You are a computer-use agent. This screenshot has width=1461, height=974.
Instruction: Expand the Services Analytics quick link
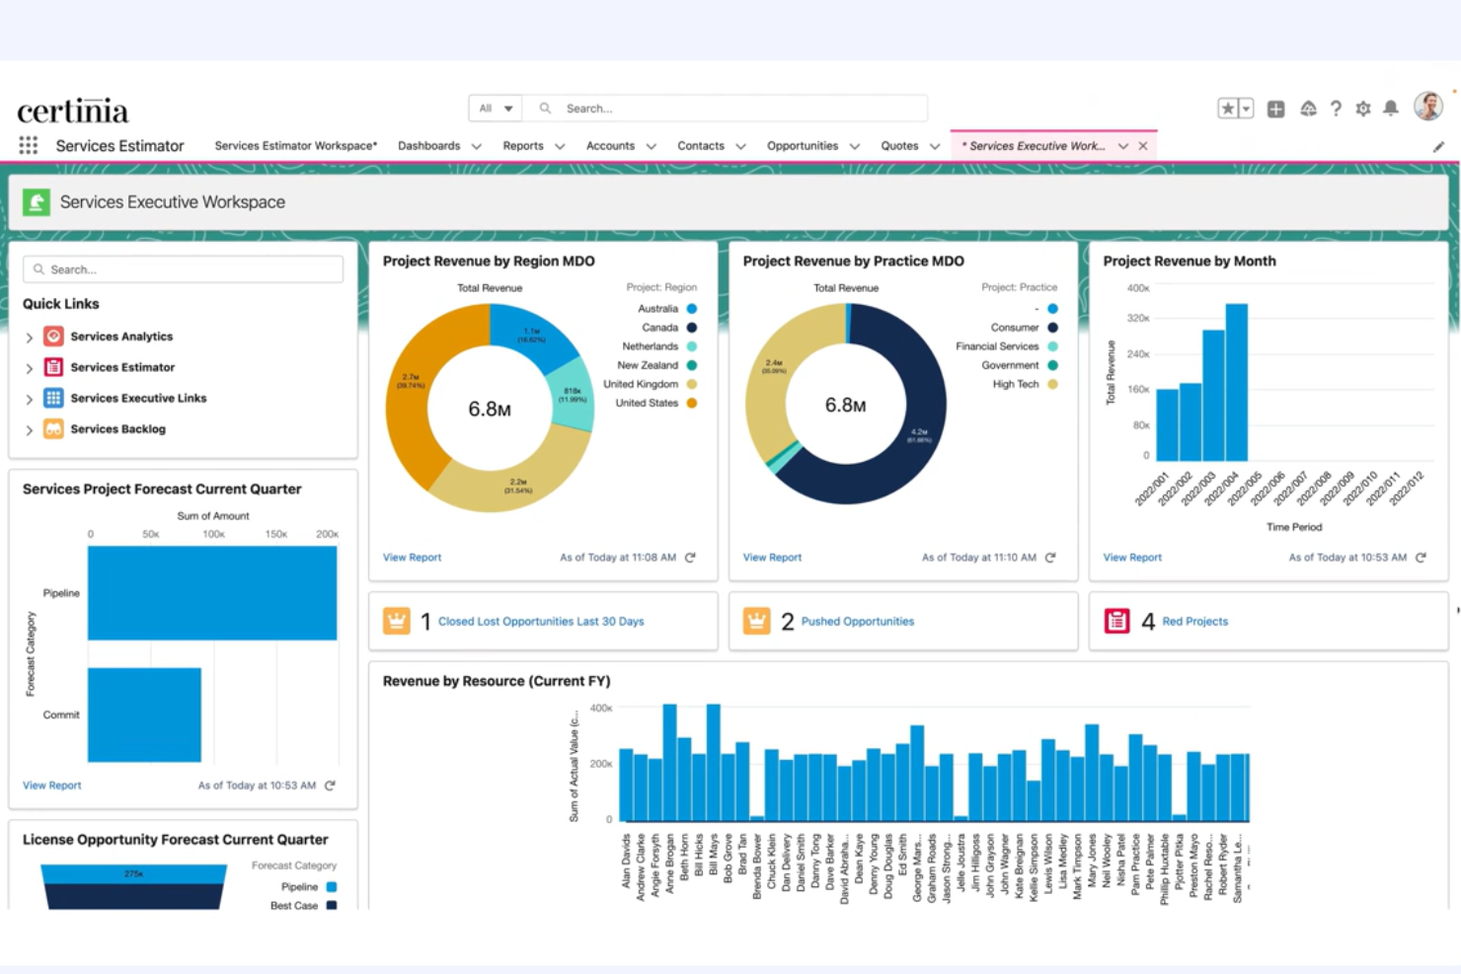[29, 336]
